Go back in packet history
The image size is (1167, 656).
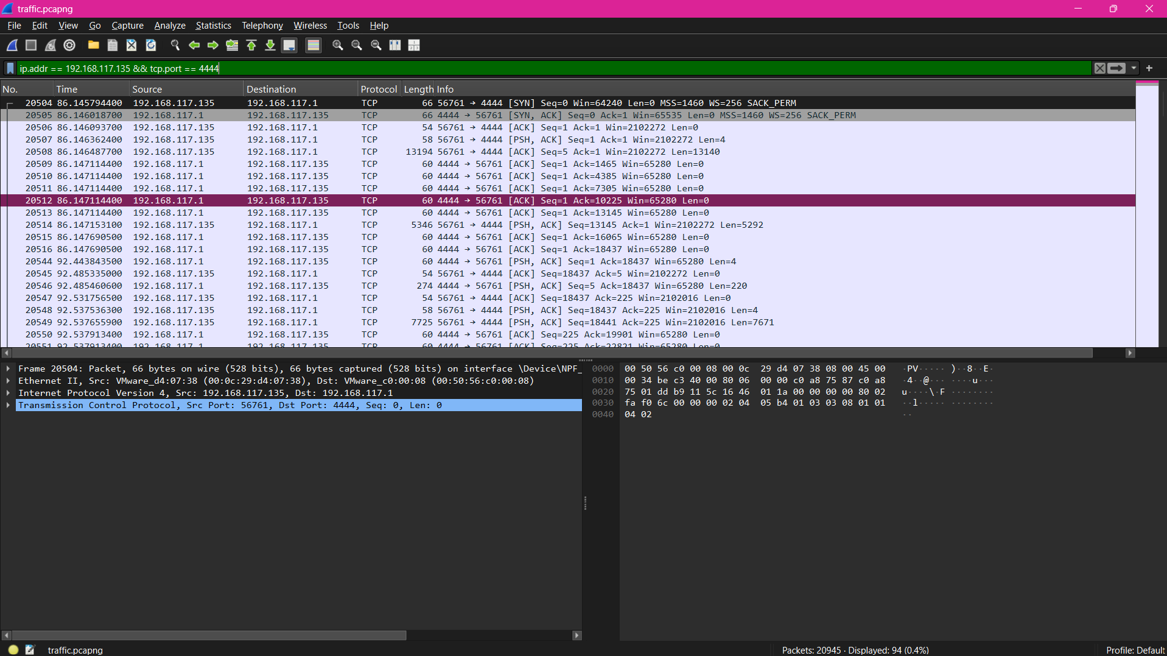(194, 45)
